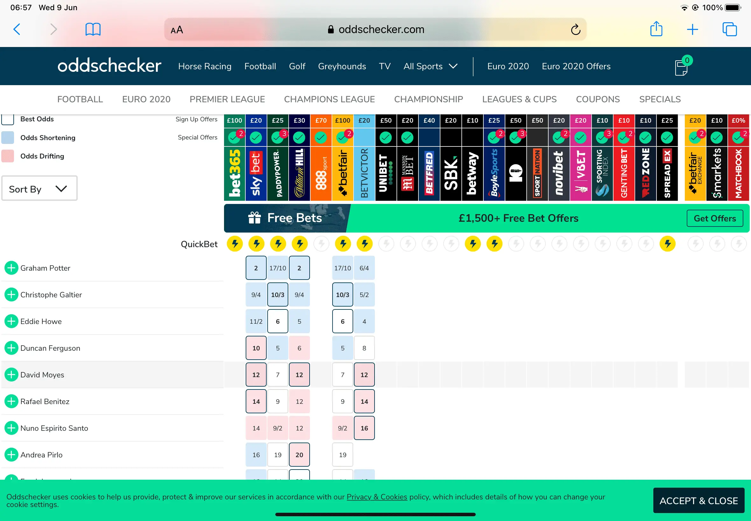This screenshot has height=521, width=751.
Task: Click the bet365 special offers checkmark
Action: coord(234,138)
